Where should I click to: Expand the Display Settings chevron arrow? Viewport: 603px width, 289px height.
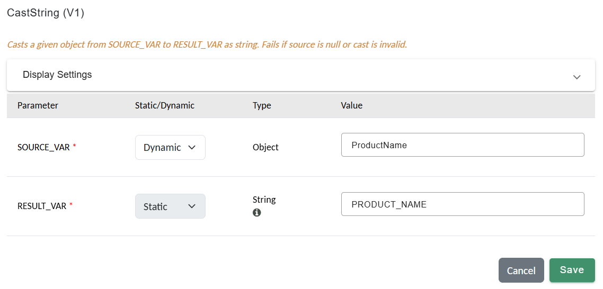(x=577, y=77)
